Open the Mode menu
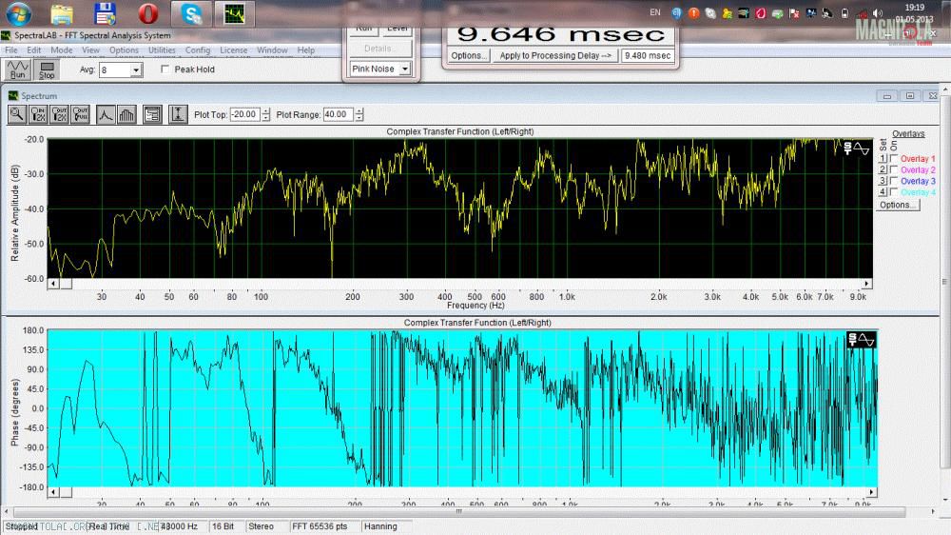 [x=61, y=50]
